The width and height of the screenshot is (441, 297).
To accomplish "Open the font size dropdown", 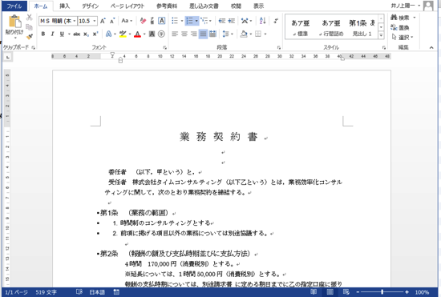I will tap(95, 21).
